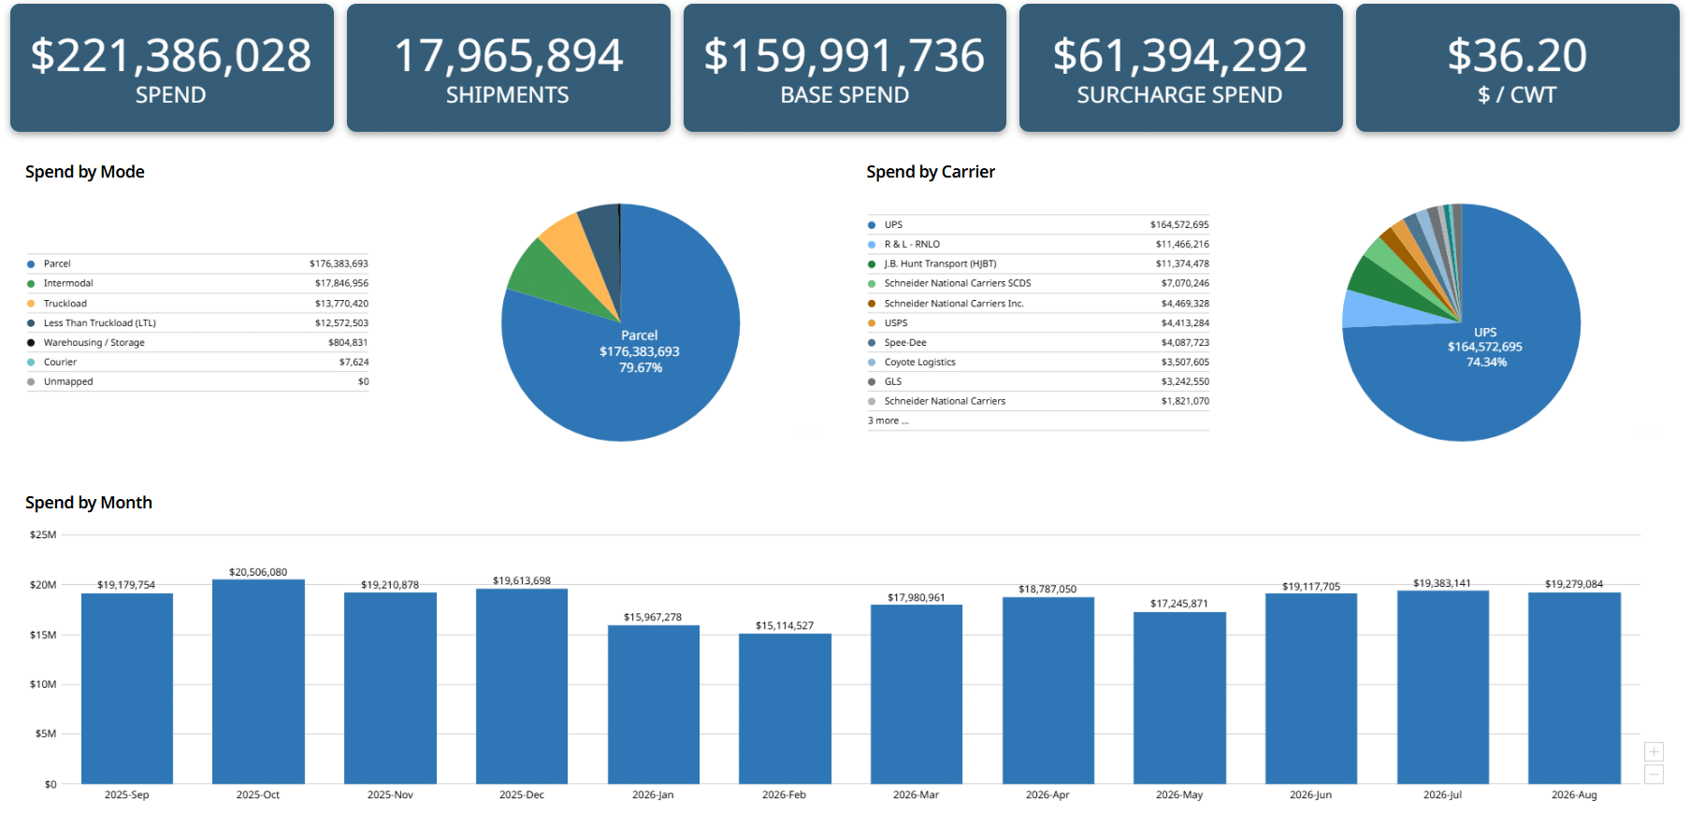Select the UPS row in the carrier legend
This screenshot has height=813, width=1690.
(1038, 224)
